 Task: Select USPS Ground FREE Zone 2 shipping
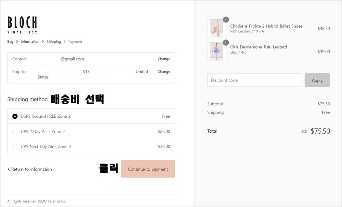pos(15,116)
